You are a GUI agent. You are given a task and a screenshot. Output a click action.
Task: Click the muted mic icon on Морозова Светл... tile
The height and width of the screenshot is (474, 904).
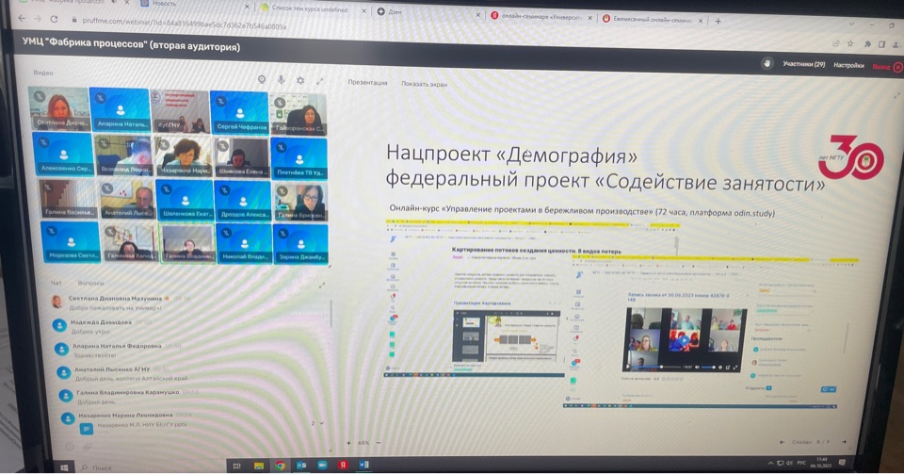(52, 231)
